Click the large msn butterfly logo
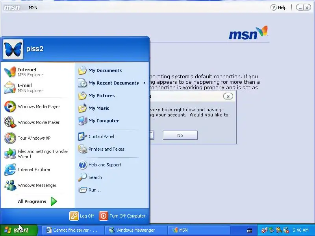Screen dimensions: 315x236 click(248, 33)
